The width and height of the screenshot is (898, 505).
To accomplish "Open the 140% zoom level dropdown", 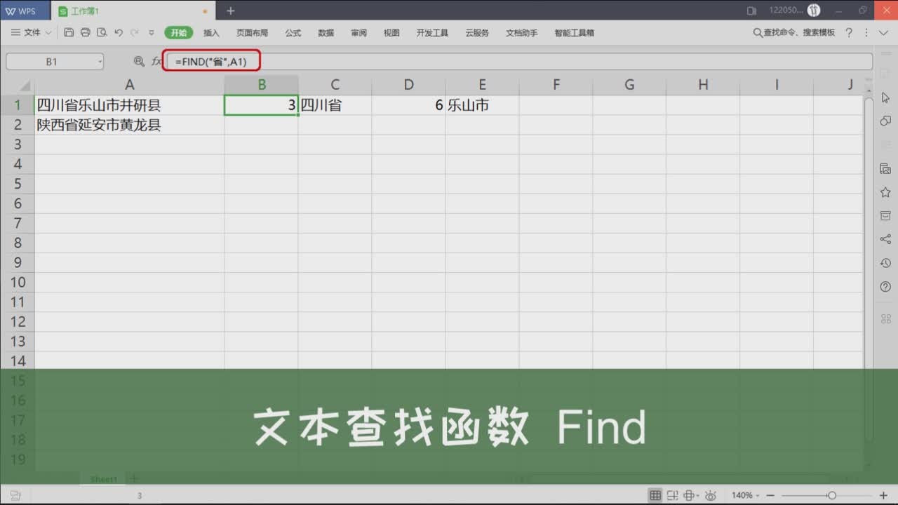I will (x=747, y=495).
